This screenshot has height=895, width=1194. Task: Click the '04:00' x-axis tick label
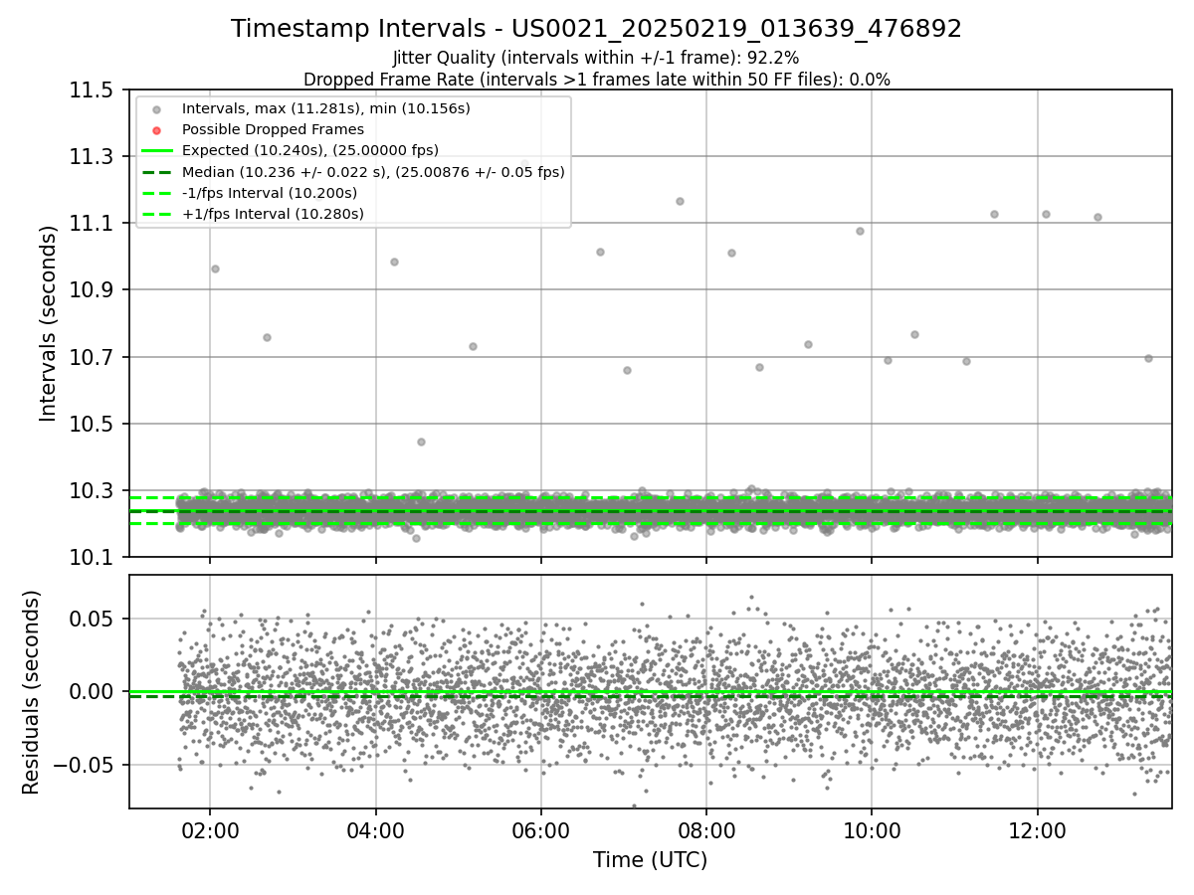pyautogui.click(x=375, y=829)
